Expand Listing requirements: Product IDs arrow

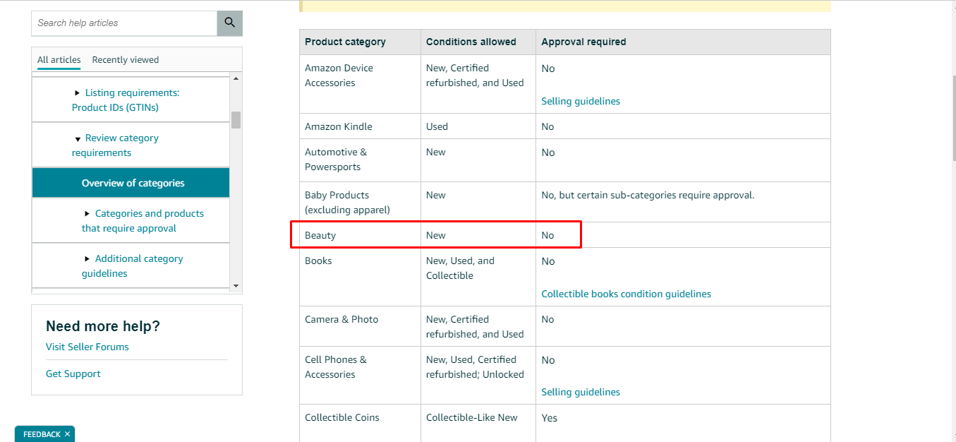[x=77, y=93]
